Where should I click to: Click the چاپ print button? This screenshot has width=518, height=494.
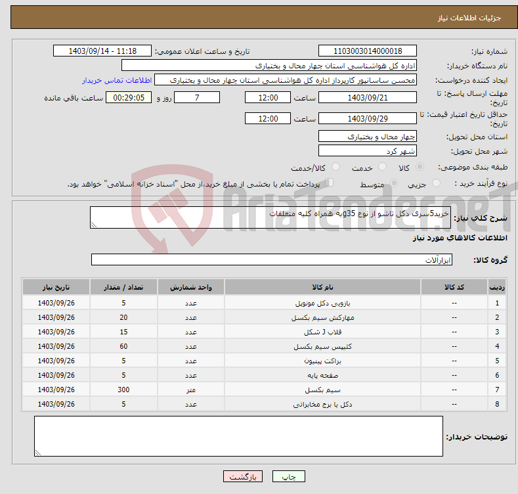click(288, 476)
